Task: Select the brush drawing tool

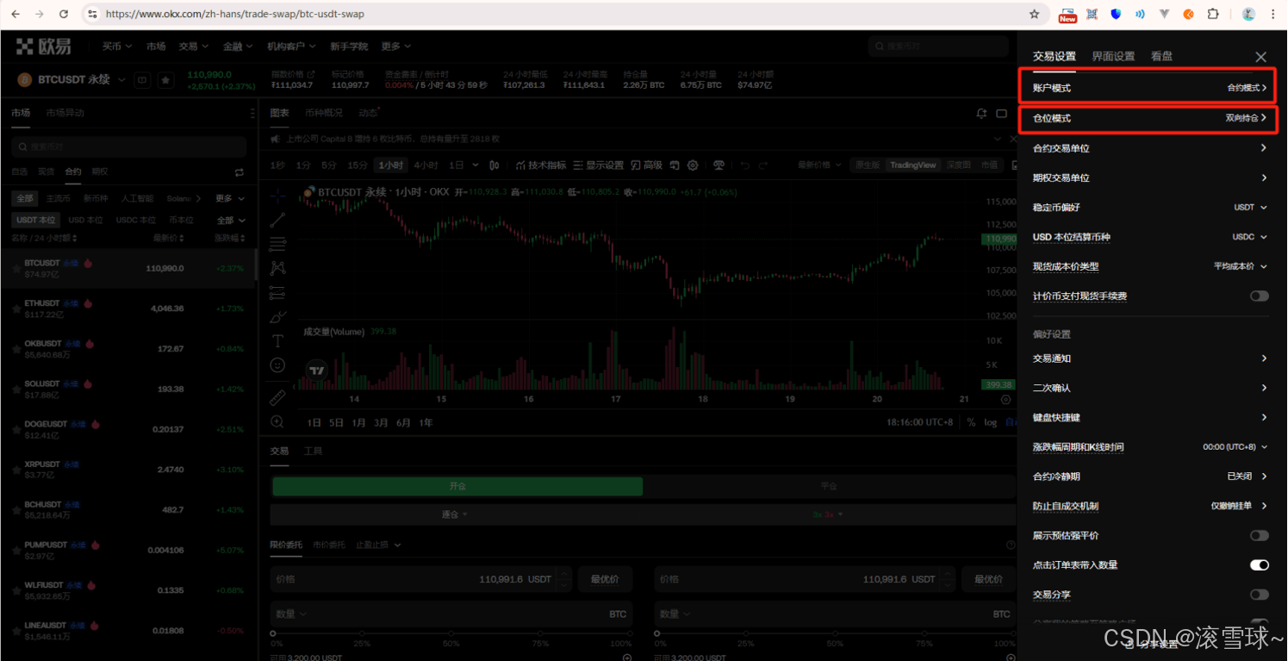Action: (x=277, y=316)
